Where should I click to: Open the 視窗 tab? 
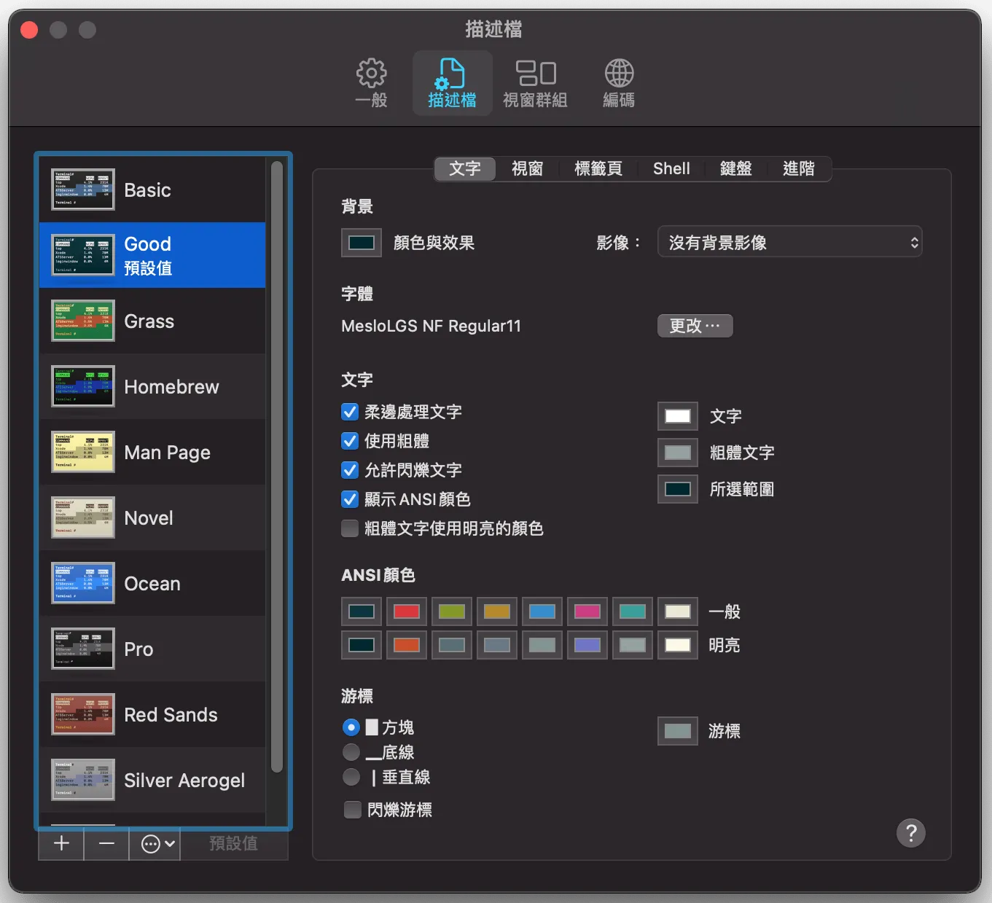pyautogui.click(x=527, y=168)
